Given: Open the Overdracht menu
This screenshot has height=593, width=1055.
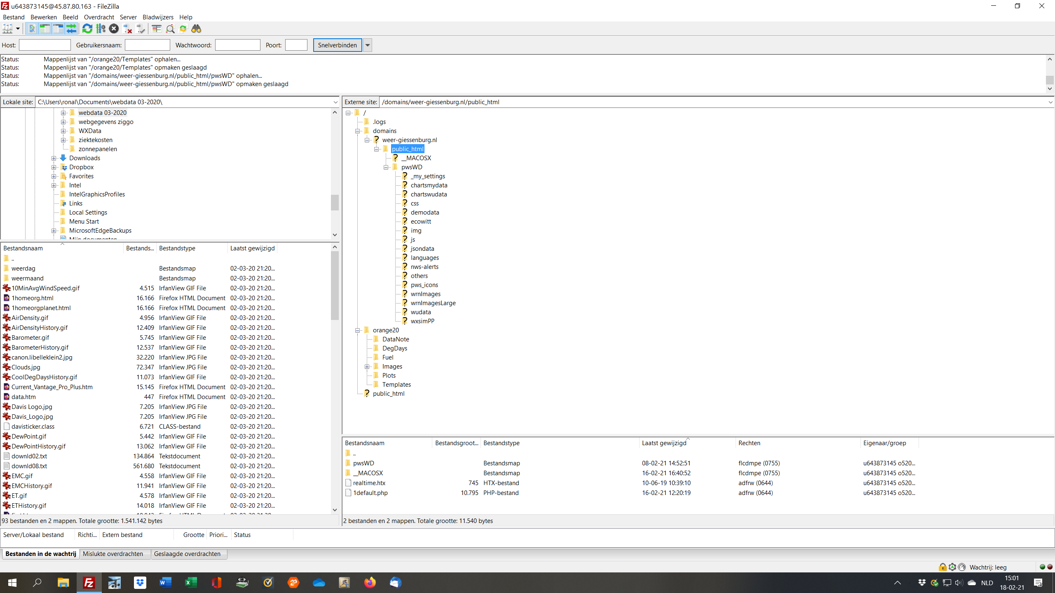Looking at the screenshot, I should (99, 17).
